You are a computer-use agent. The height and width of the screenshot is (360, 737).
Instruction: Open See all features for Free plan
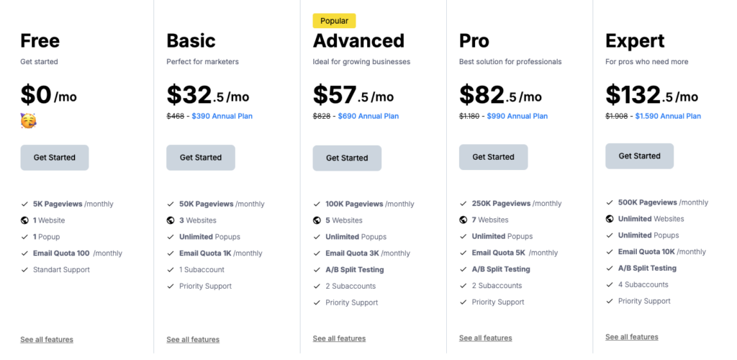coord(47,339)
